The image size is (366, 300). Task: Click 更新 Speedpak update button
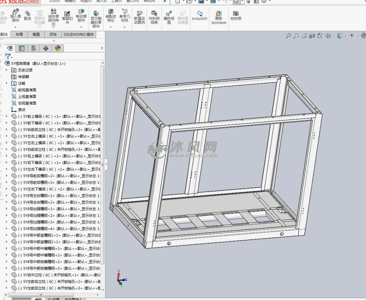tap(219, 17)
